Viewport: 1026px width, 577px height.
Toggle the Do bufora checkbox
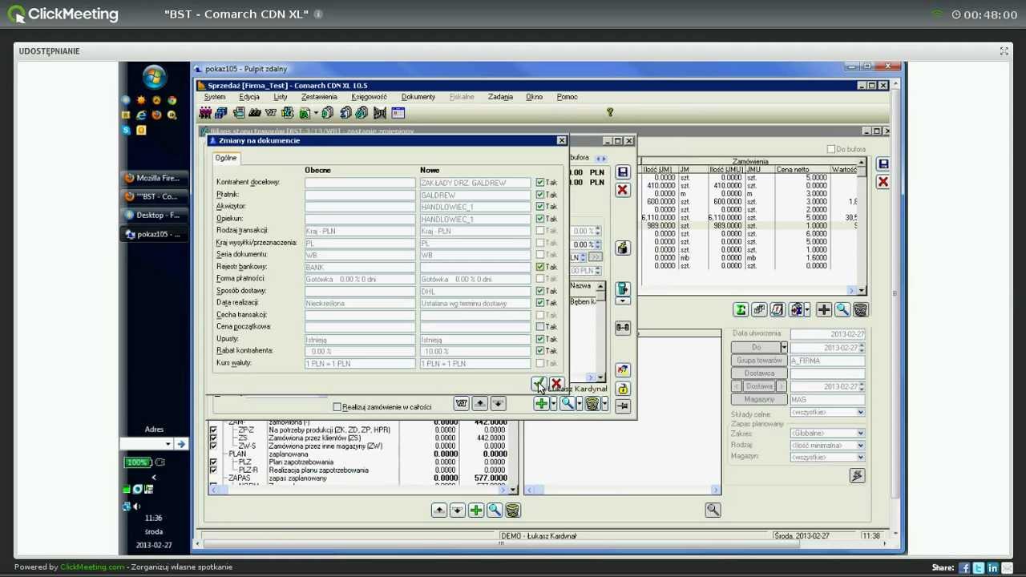click(x=830, y=149)
